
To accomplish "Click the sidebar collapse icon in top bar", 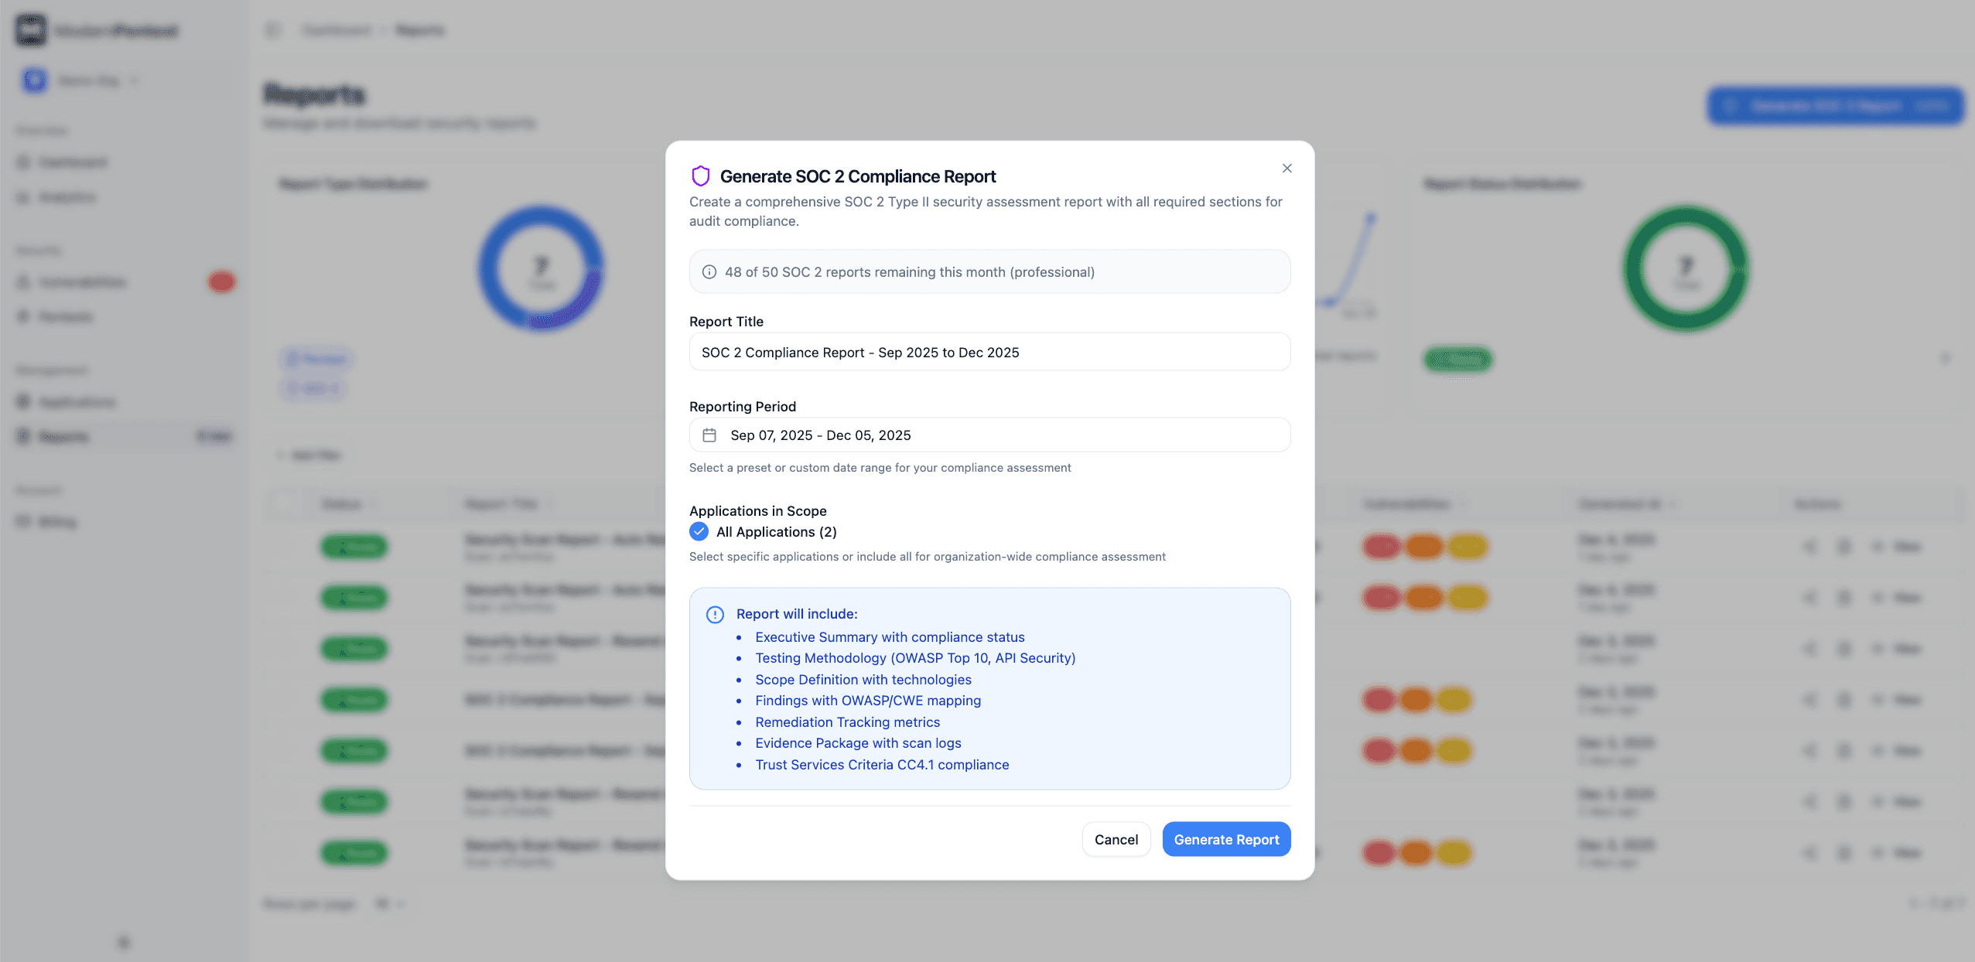I will pyautogui.click(x=272, y=30).
